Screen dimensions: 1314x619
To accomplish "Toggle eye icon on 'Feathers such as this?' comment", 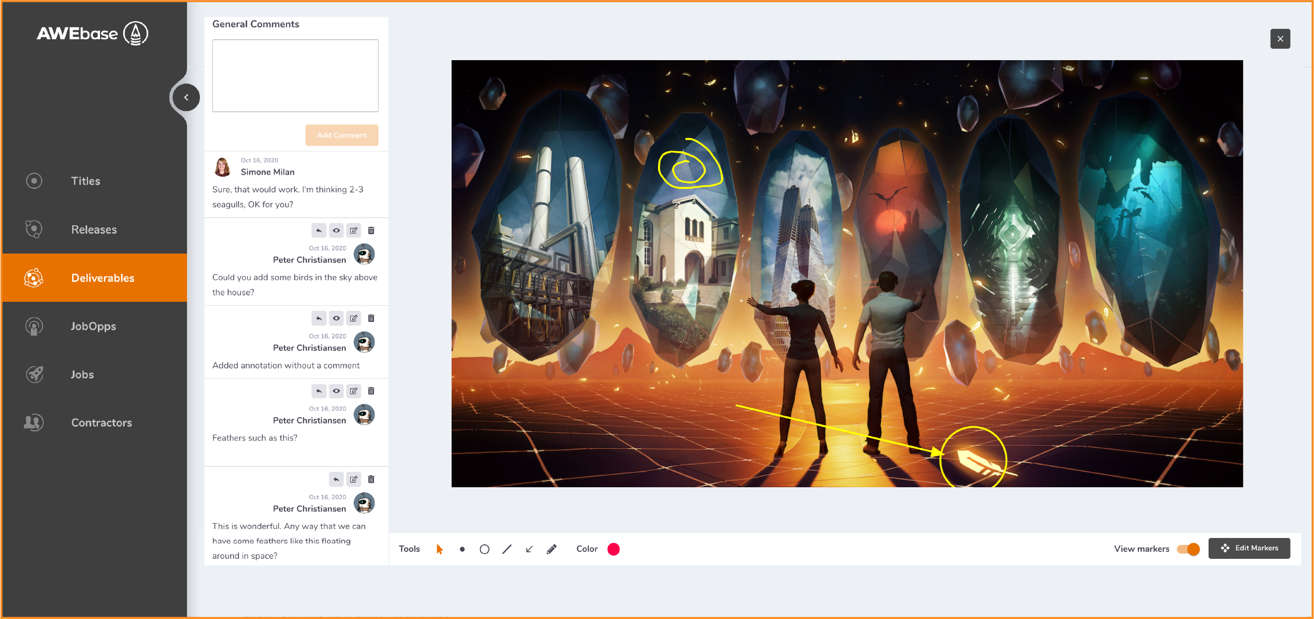I will (x=336, y=391).
